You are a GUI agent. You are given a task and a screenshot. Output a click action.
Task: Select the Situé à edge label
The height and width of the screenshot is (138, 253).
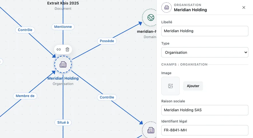63,122
